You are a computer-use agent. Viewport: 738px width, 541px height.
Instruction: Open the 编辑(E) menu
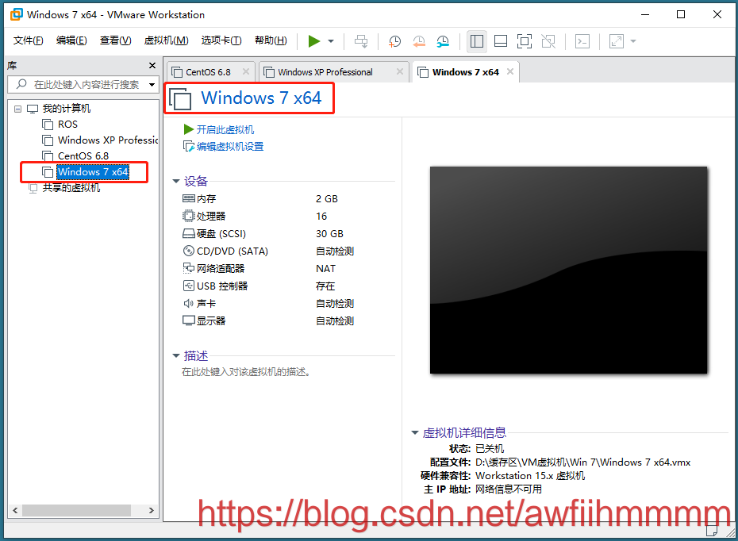coord(71,40)
